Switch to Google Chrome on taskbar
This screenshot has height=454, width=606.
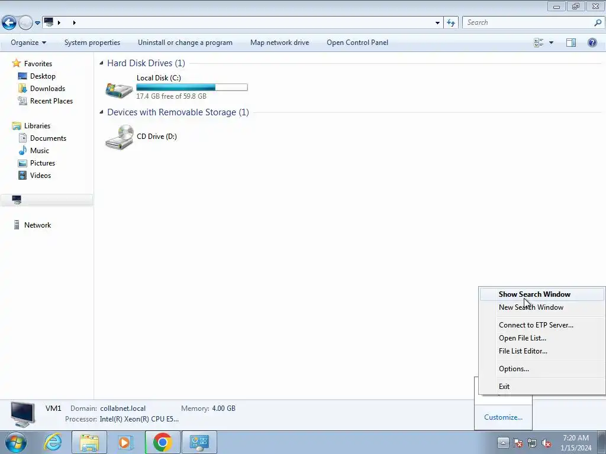pos(162,442)
